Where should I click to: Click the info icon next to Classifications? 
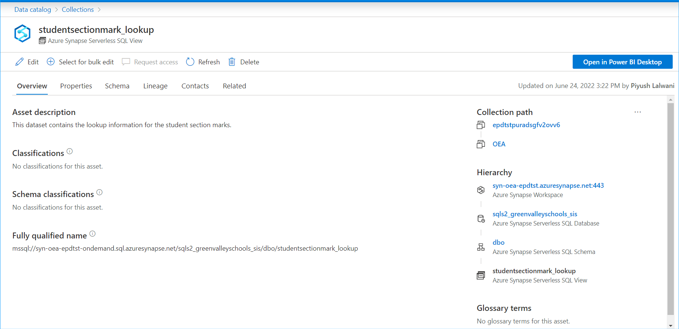click(x=70, y=151)
